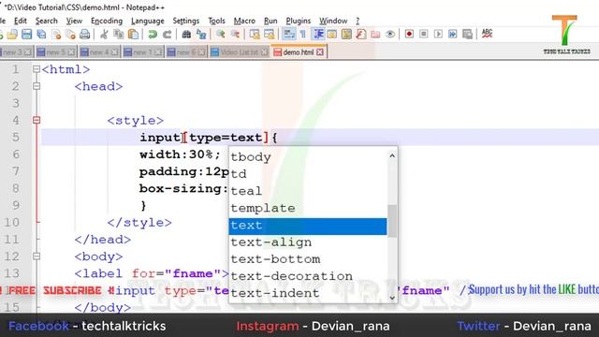Screen dimensions: 599x337
Task: Switch to the new 4 tab
Action: point(100,52)
